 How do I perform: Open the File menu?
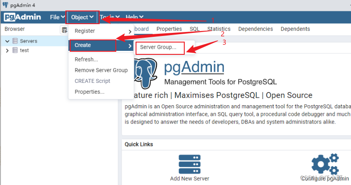click(x=57, y=17)
